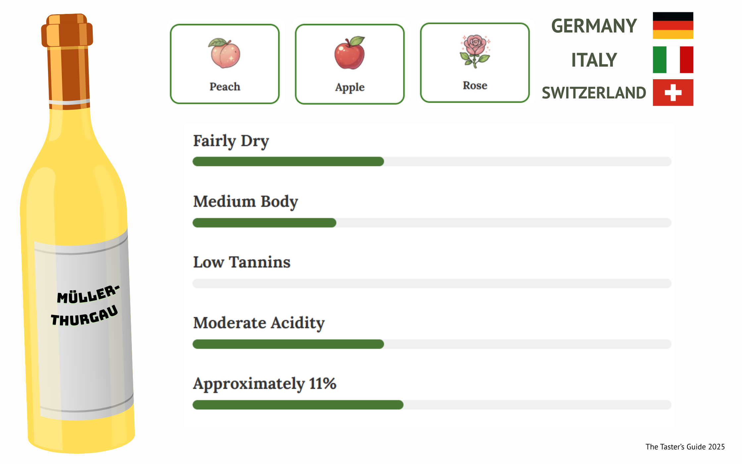This screenshot has height=464, width=742.
Task: Click the pink rose icon
Action: coord(475,51)
